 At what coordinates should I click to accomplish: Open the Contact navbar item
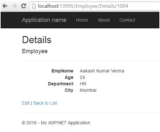[127, 20]
